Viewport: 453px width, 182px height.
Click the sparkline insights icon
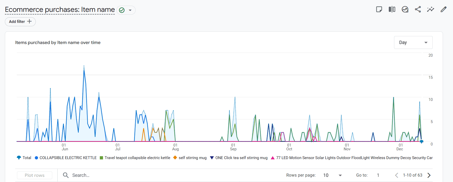click(x=430, y=10)
